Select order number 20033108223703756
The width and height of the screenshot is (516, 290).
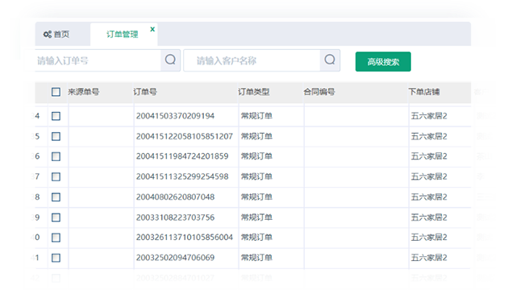click(x=176, y=217)
